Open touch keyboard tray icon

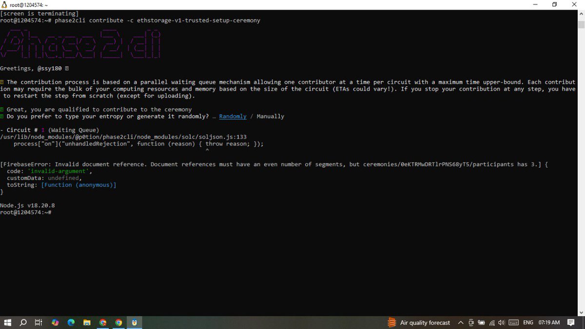tap(513, 323)
